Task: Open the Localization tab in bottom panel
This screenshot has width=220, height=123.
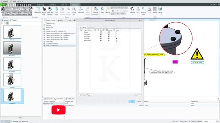Action: pyautogui.click(x=59, y=99)
